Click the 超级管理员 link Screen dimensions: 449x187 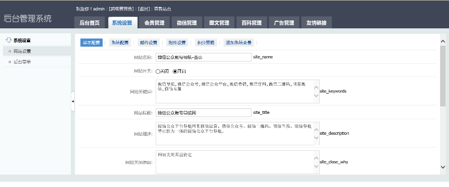[121, 9]
